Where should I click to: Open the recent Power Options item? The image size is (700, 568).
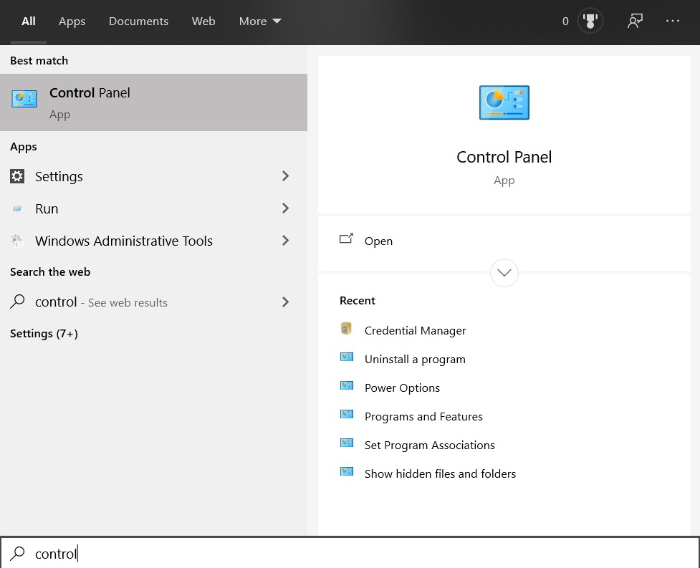click(x=402, y=388)
